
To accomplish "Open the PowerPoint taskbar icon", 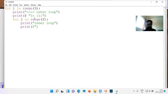I will pyautogui.click(x=106, y=91).
